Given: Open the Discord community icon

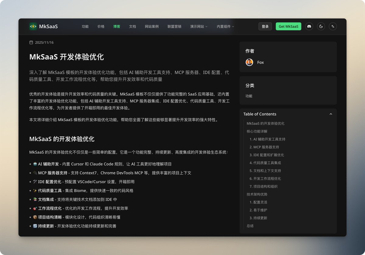Looking at the screenshot, I should tap(309, 26).
